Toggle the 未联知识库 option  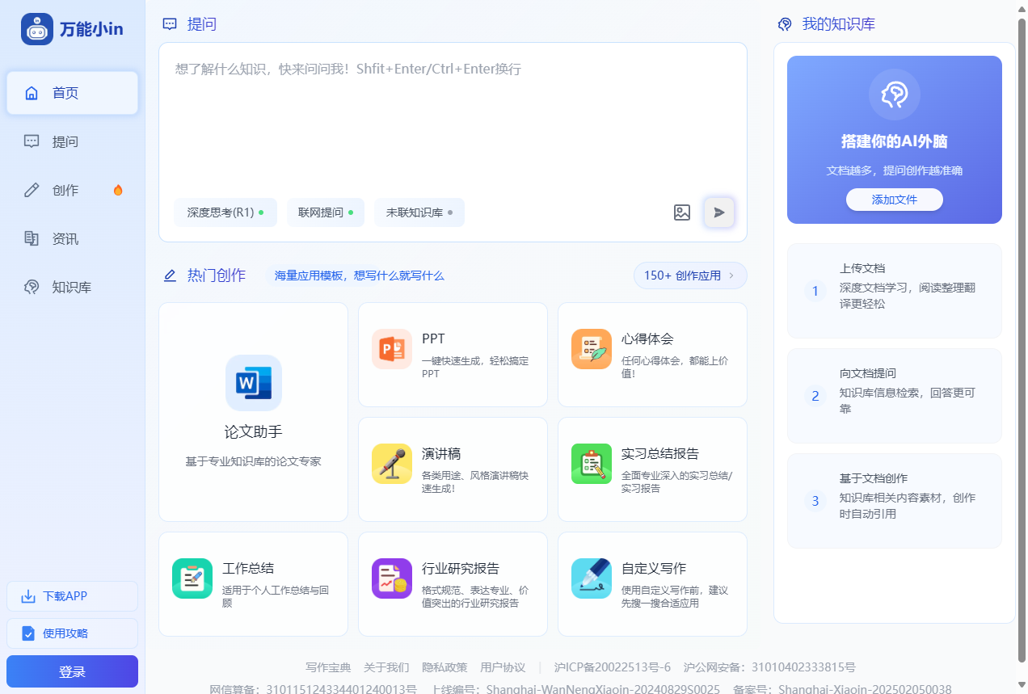pos(419,212)
